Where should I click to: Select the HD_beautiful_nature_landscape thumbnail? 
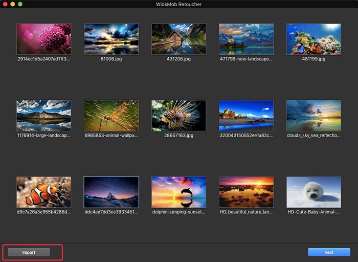pyautogui.click(x=246, y=192)
